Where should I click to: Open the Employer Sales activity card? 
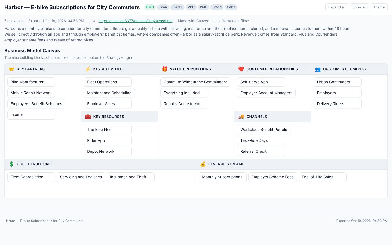pyautogui.click(x=108, y=104)
